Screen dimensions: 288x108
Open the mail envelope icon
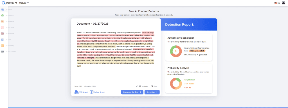coord(283,3)
